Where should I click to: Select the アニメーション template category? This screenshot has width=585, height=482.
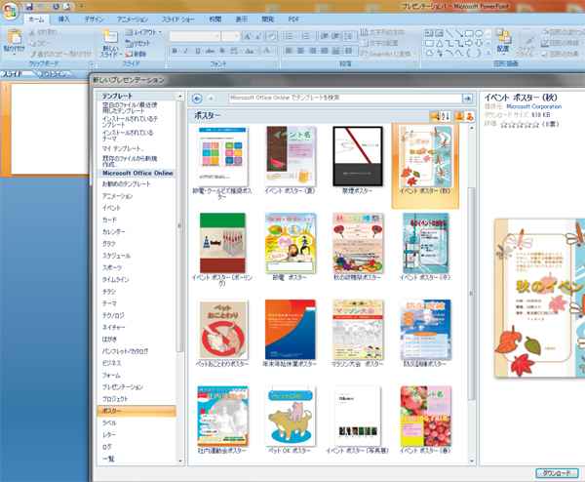117,196
